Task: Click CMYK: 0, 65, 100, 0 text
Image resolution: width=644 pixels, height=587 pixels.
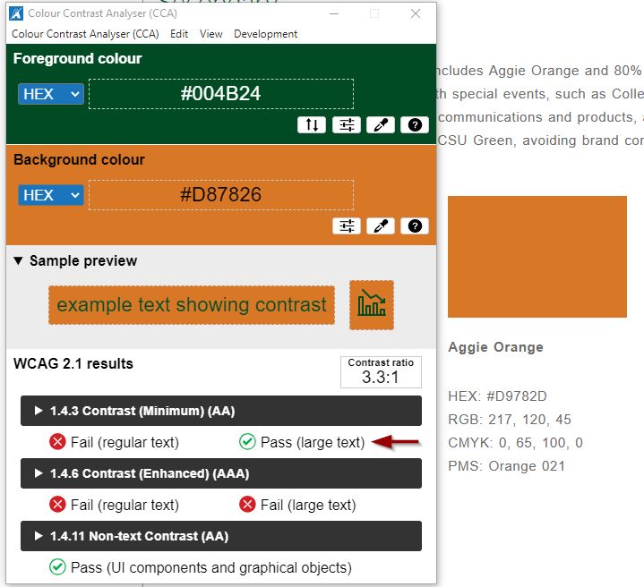Action: tap(515, 443)
